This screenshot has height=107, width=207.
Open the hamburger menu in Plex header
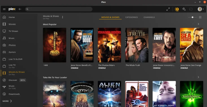pyautogui.click(x=4, y=9)
